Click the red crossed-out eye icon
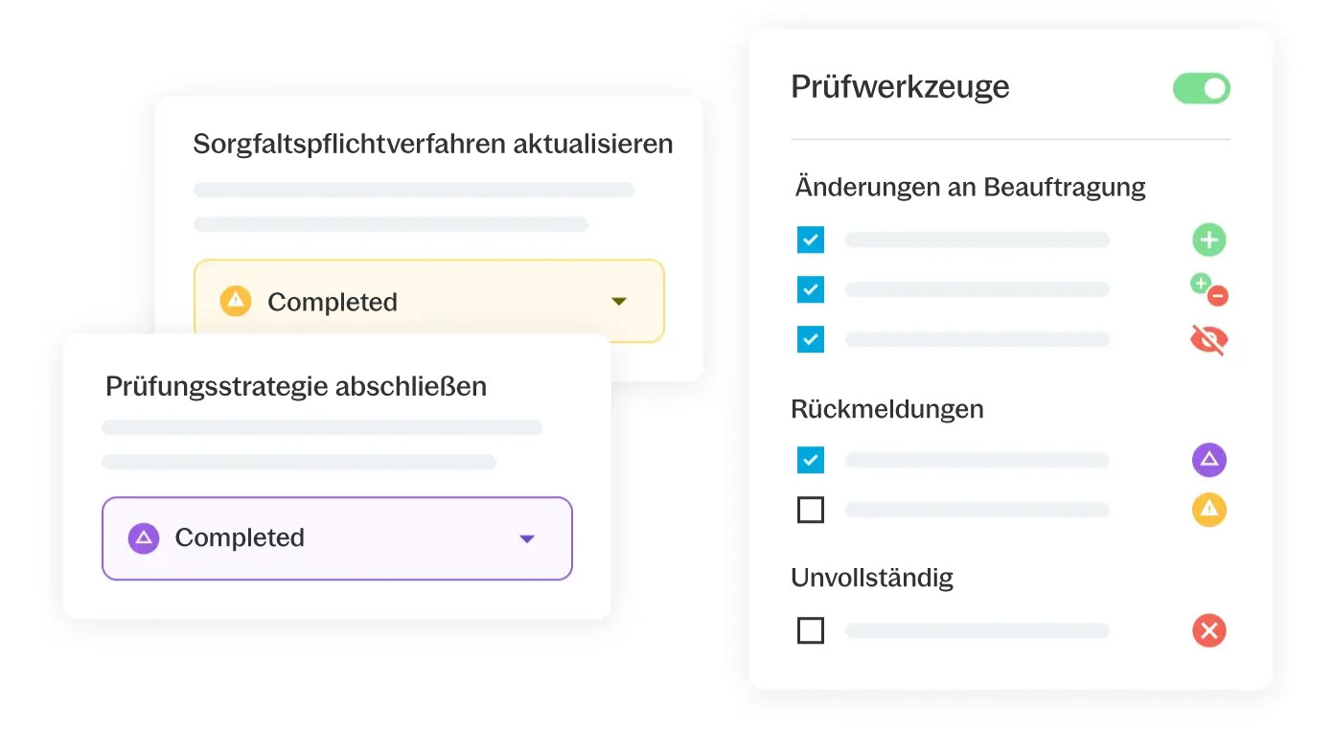 coord(1209,340)
